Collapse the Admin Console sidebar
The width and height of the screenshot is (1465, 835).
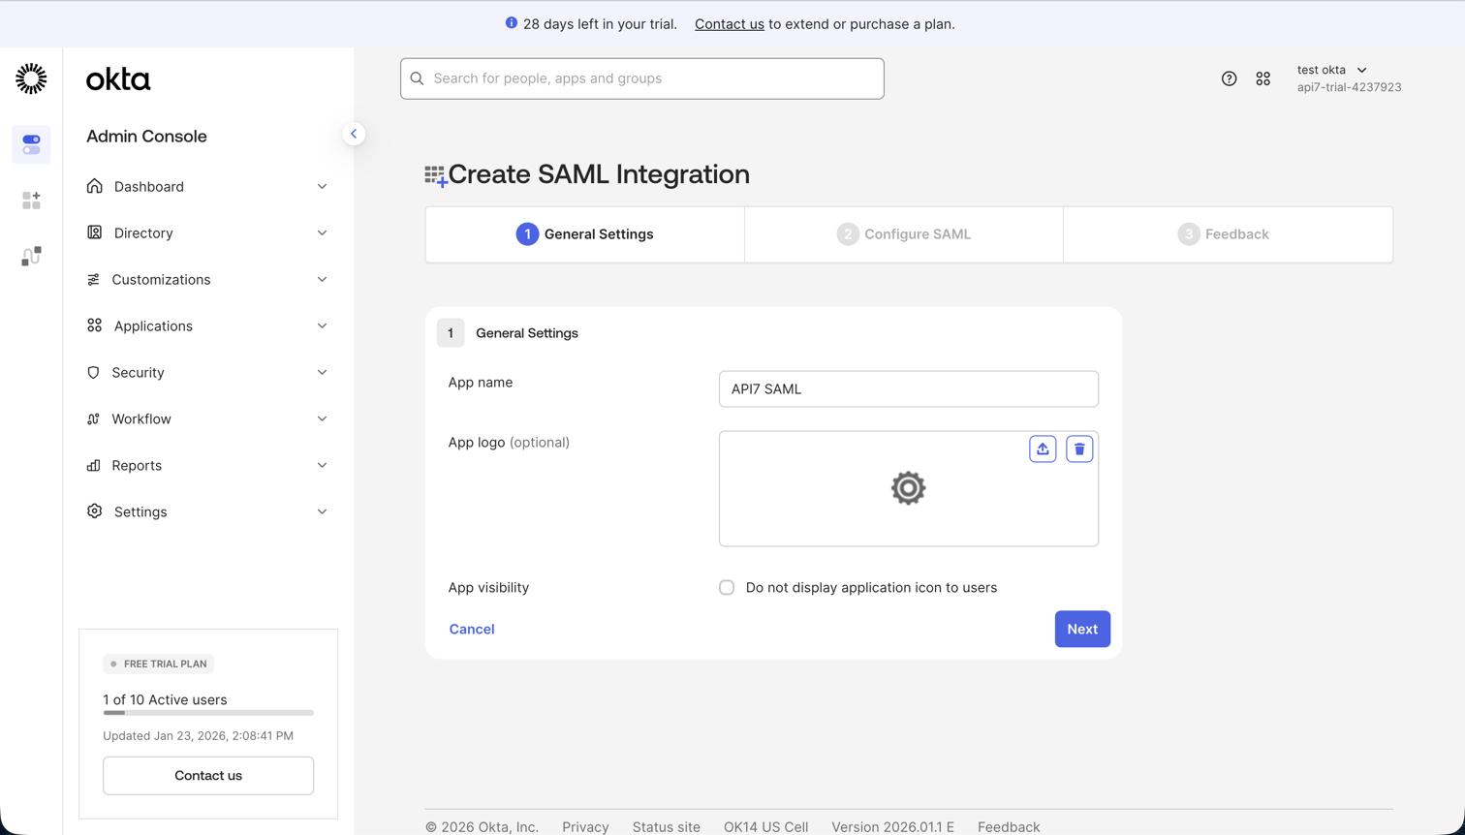click(354, 134)
